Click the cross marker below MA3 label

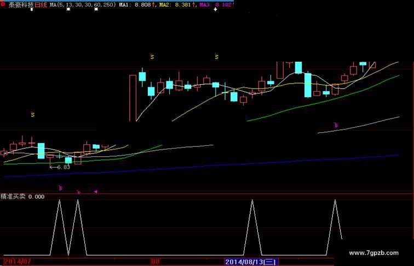pos(215,9)
